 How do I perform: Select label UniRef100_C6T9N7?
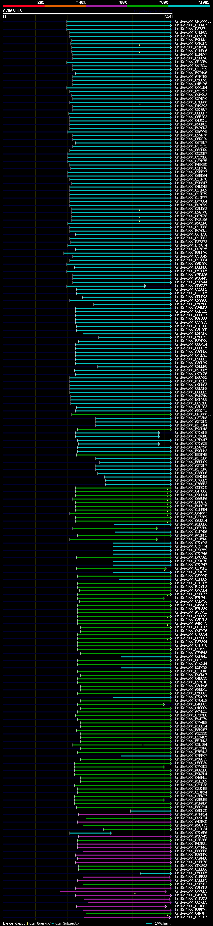[x=191, y=143]
